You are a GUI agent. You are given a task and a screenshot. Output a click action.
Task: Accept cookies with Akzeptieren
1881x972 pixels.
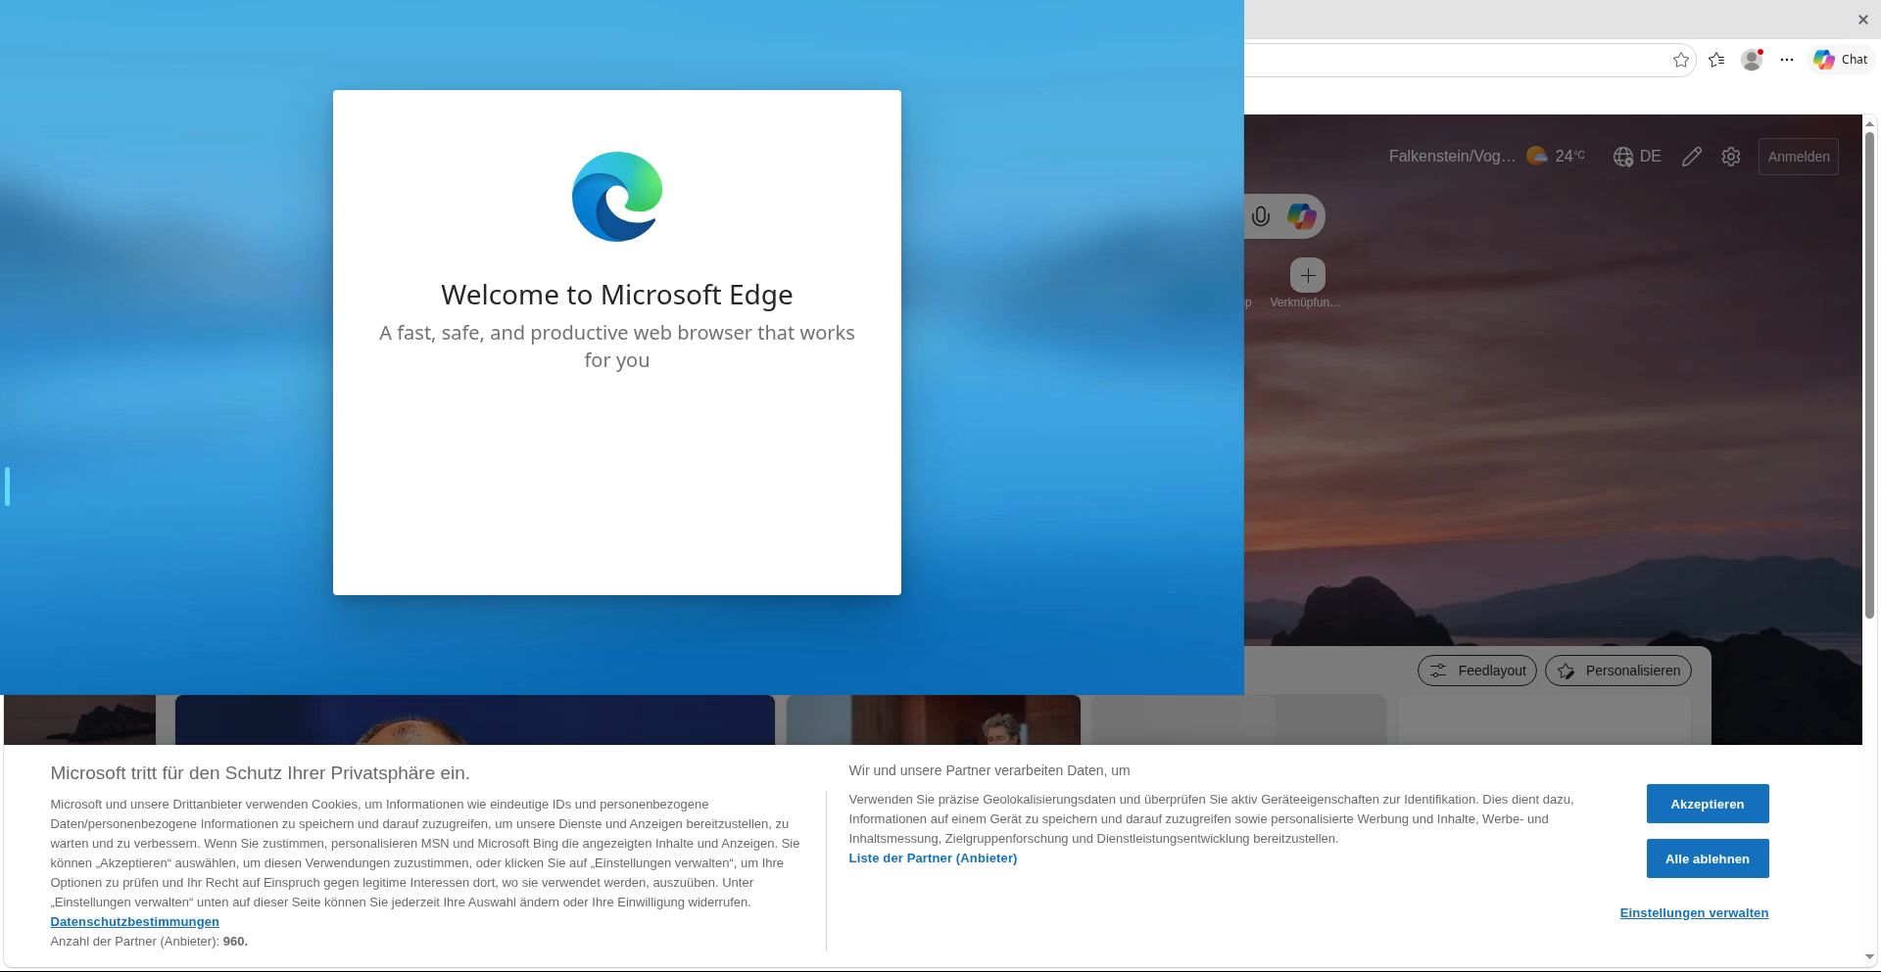pyautogui.click(x=1708, y=804)
